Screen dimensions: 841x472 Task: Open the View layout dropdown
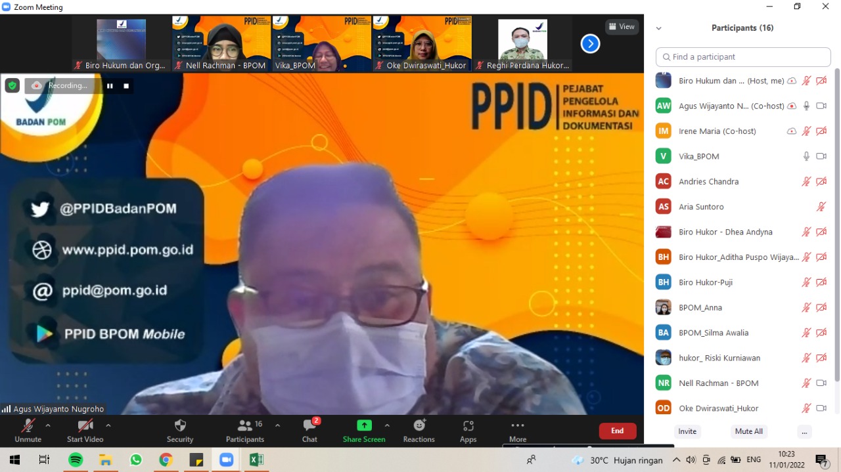(x=622, y=27)
